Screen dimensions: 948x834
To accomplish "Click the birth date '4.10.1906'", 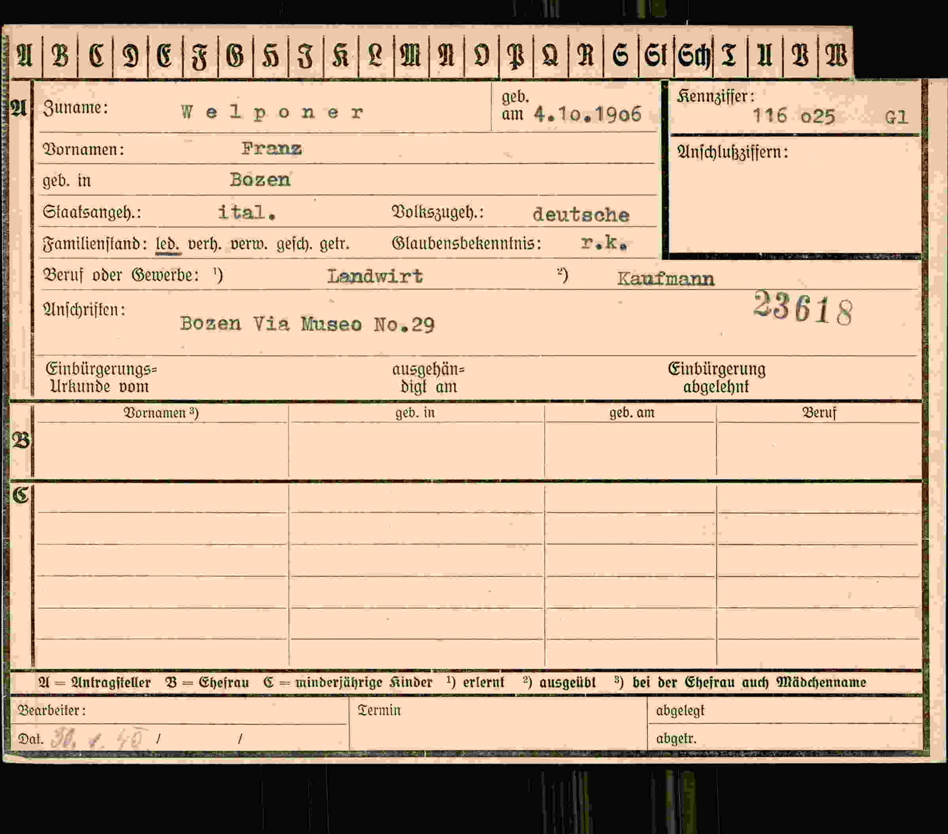I will point(588,114).
